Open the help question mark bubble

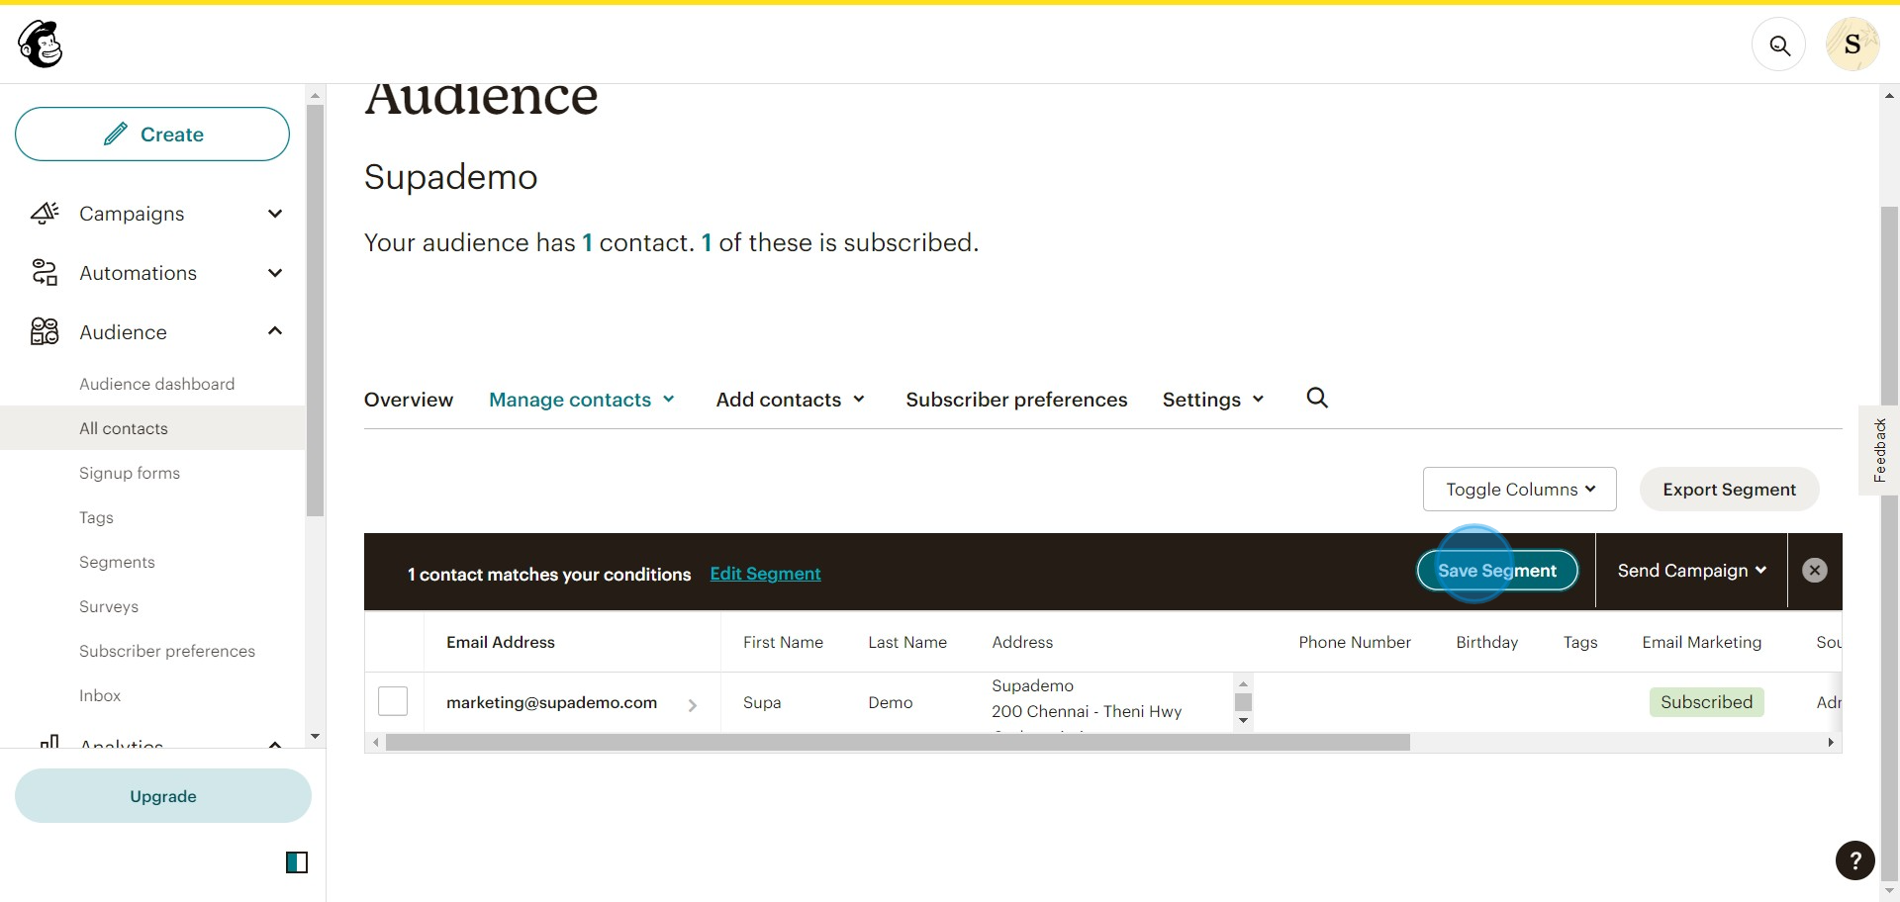pyautogui.click(x=1855, y=860)
